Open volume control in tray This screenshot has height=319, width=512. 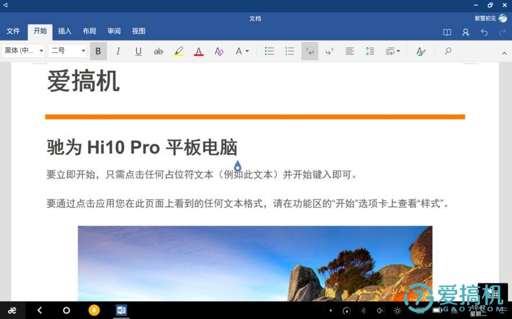380,310
